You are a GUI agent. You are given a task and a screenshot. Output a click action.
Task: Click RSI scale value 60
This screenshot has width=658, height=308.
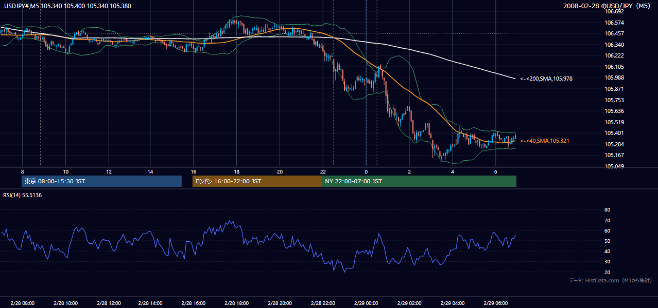pyautogui.click(x=608, y=230)
